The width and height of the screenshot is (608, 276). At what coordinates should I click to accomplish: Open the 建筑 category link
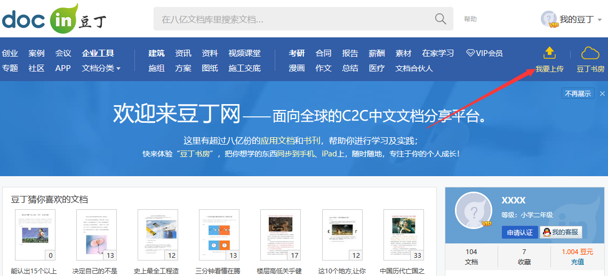[157, 53]
